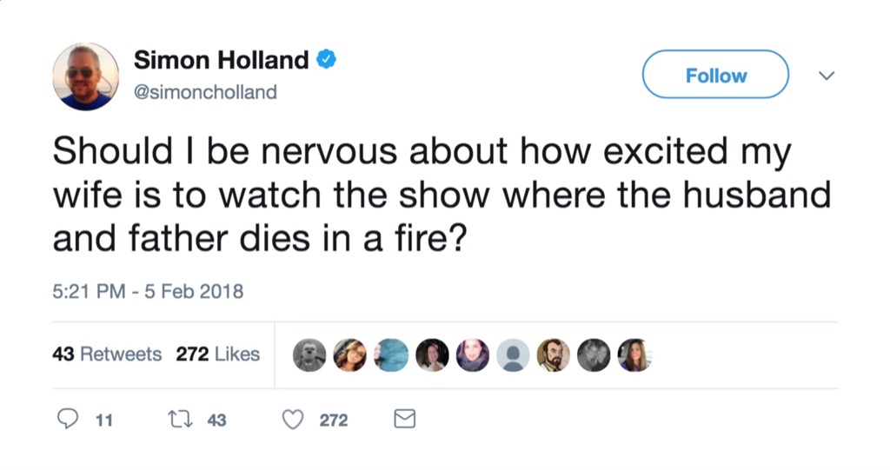The height and width of the screenshot is (470, 890).
Task: Follow Simon Holland
Action: coord(715,76)
